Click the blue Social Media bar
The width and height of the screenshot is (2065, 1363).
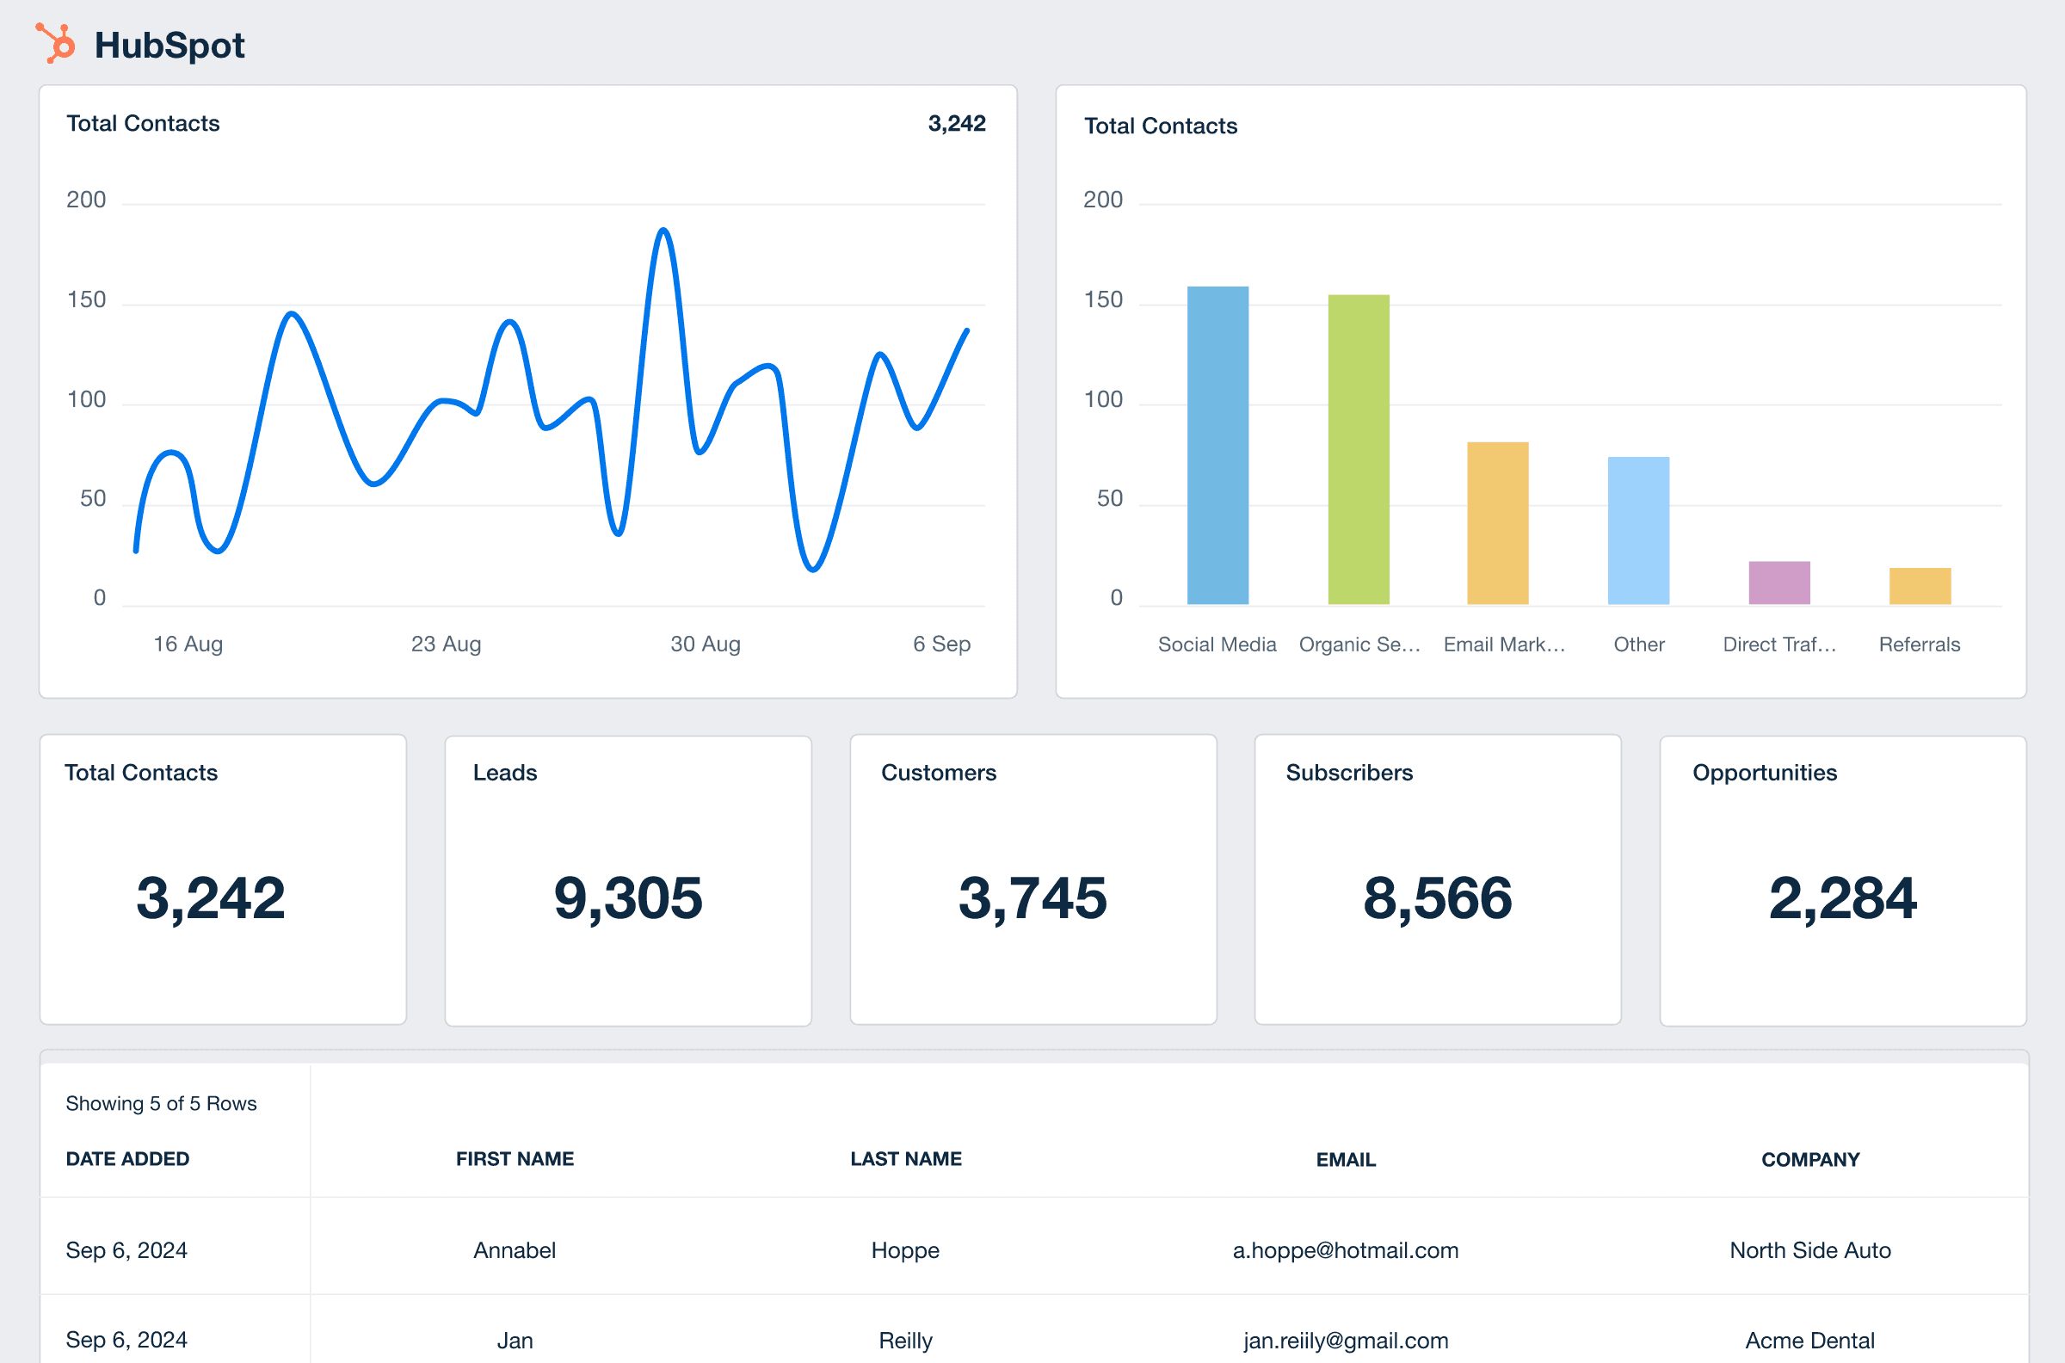pyautogui.click(x=1217, y=445)
